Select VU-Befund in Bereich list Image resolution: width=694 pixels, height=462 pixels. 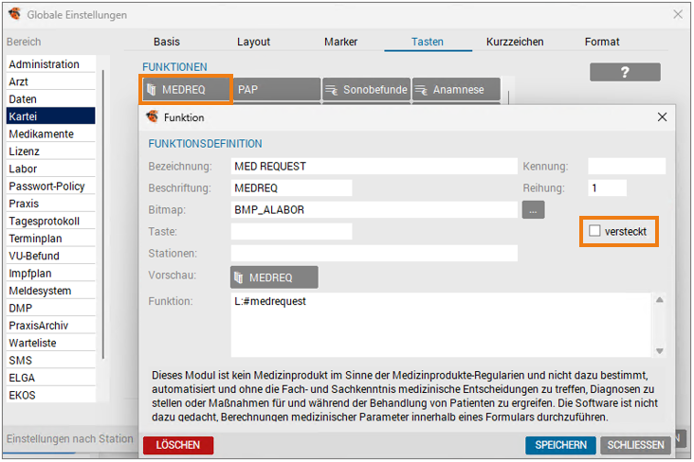[x=51, y=256]
